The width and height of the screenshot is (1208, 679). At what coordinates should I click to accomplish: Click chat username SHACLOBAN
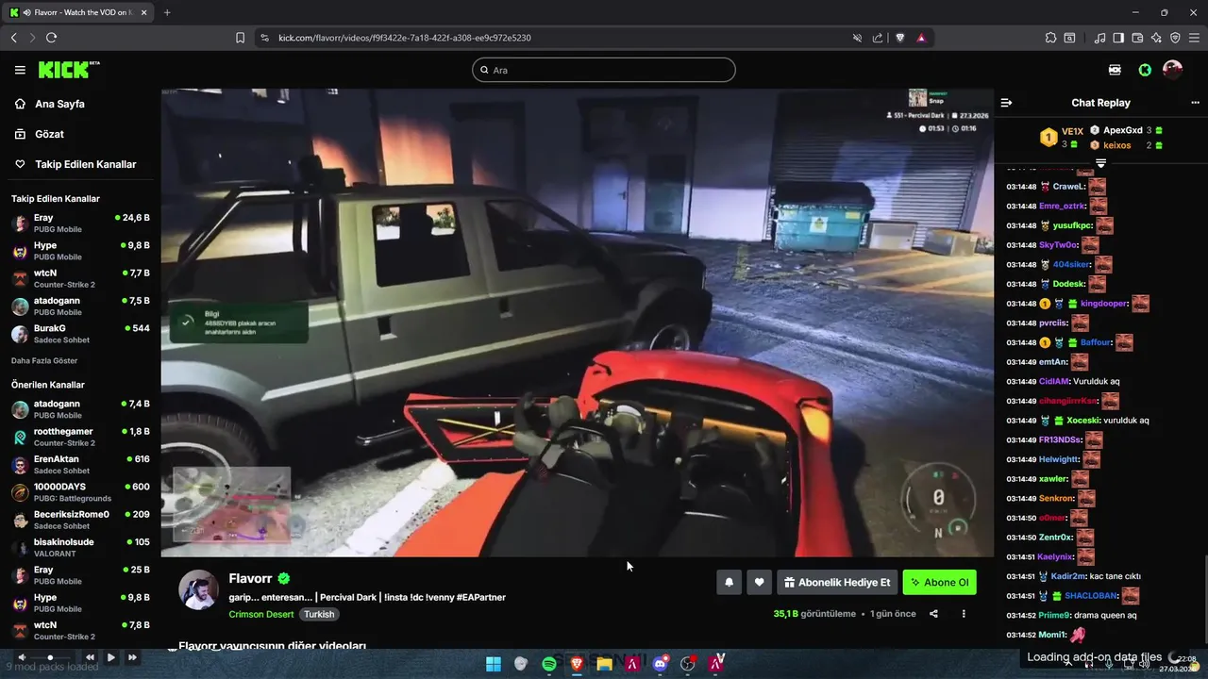pos(1091,596)
